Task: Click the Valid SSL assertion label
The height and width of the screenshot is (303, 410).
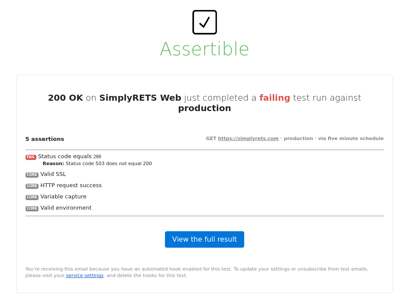Action: coord(53,174)
